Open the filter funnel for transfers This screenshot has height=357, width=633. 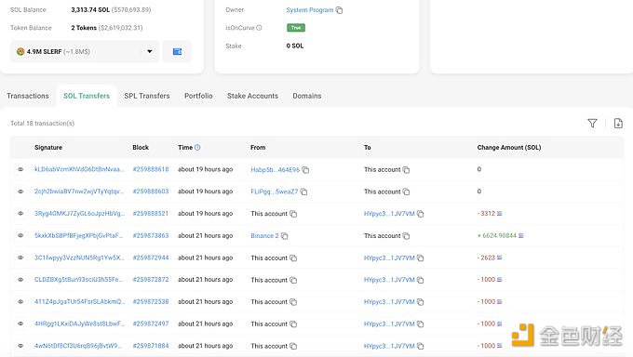click(592, 123)
